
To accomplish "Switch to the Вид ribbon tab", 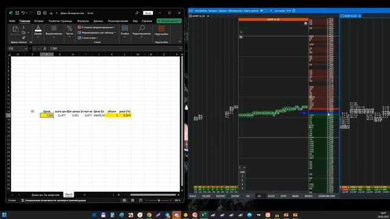I will pyautogui.click(x=135, y=21).
